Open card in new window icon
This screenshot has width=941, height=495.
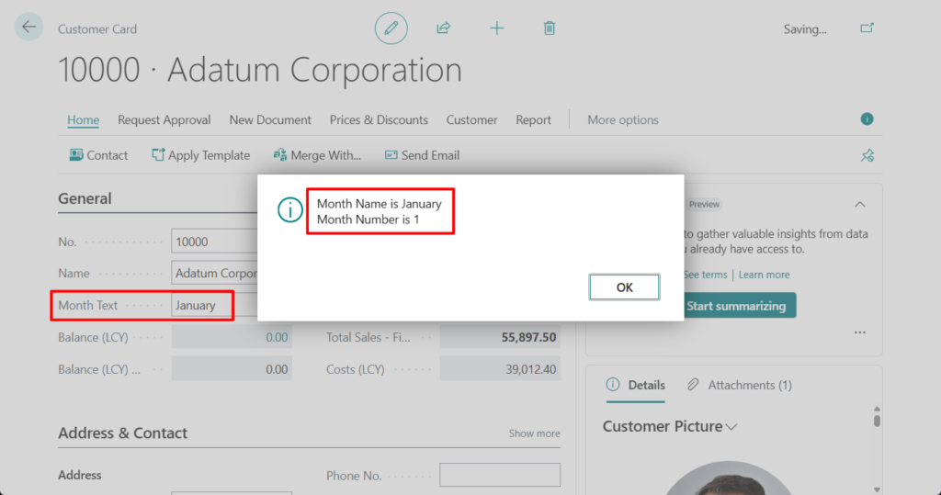pyautogui.click(x=867, y=28)
